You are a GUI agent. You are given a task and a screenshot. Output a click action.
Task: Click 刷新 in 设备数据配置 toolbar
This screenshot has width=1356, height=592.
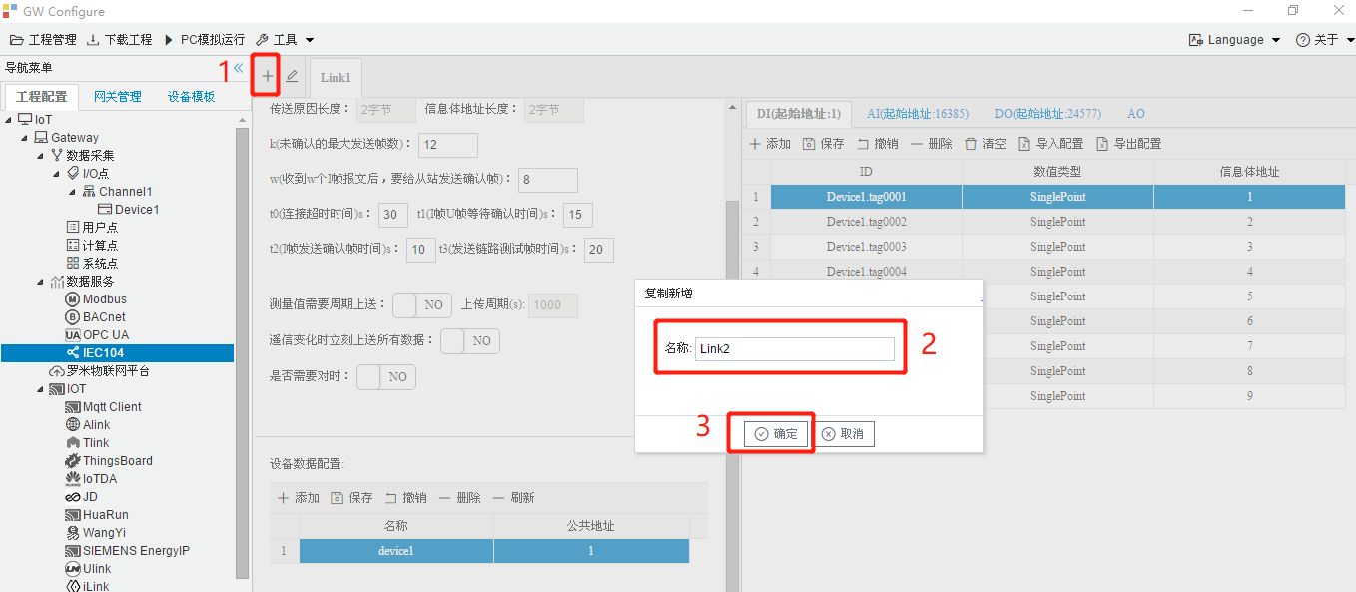coord(514,498)
